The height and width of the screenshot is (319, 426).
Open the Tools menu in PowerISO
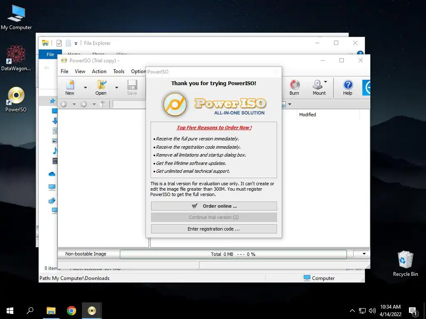119,71
